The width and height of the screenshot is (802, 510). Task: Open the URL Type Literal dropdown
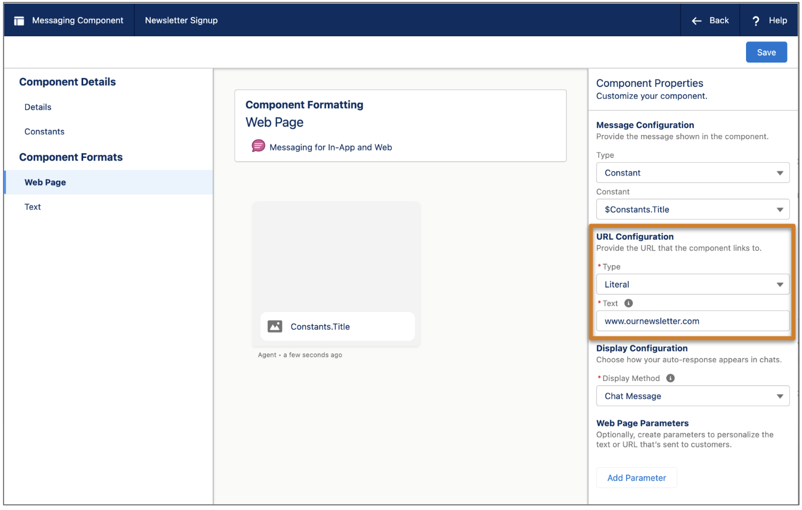coord(692,285)
